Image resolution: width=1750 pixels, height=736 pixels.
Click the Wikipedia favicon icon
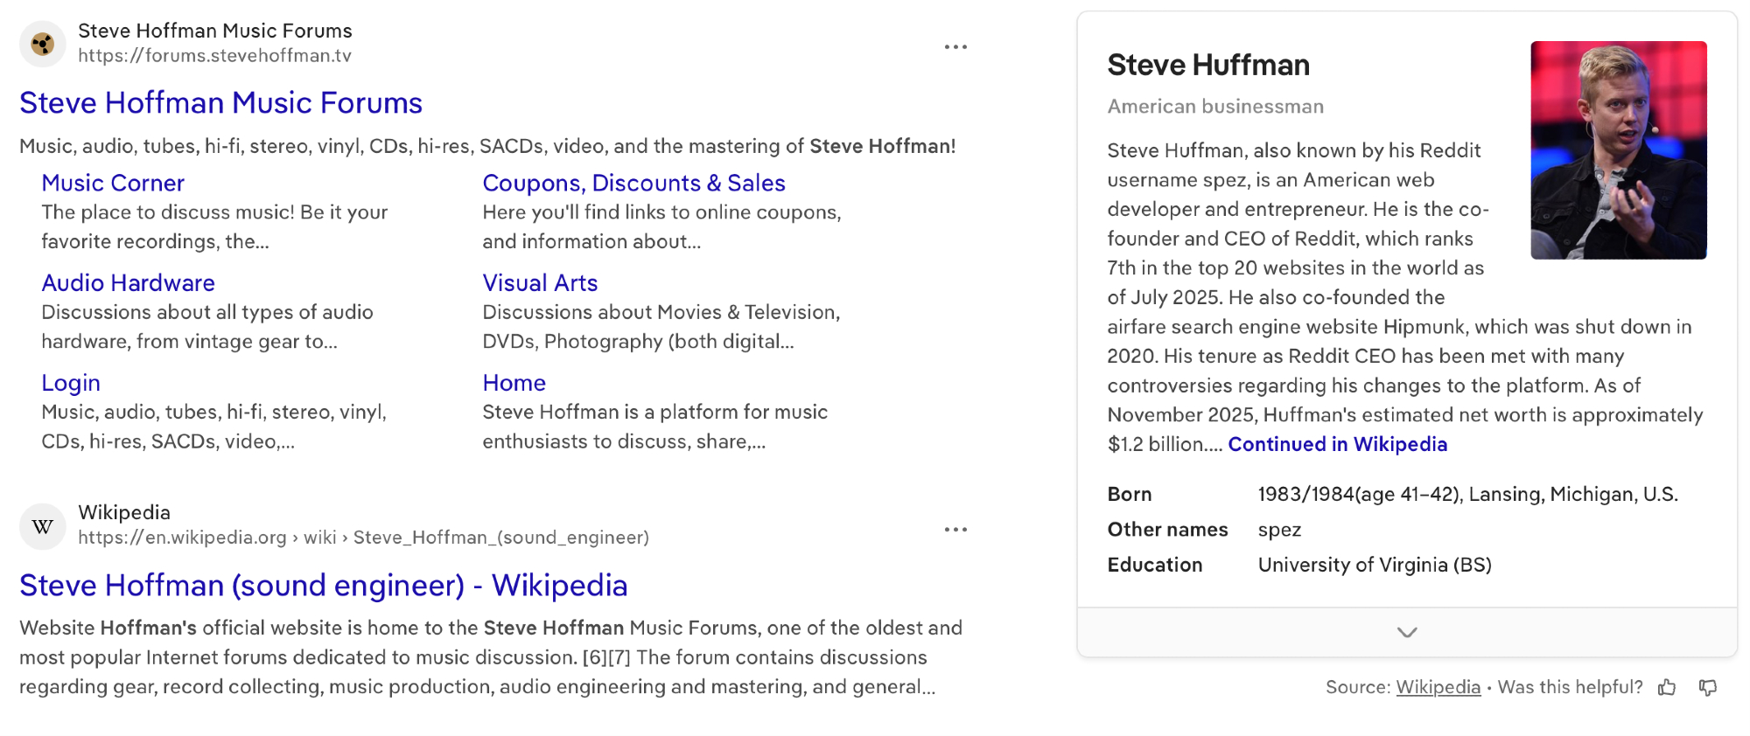[x=42, y=526]
